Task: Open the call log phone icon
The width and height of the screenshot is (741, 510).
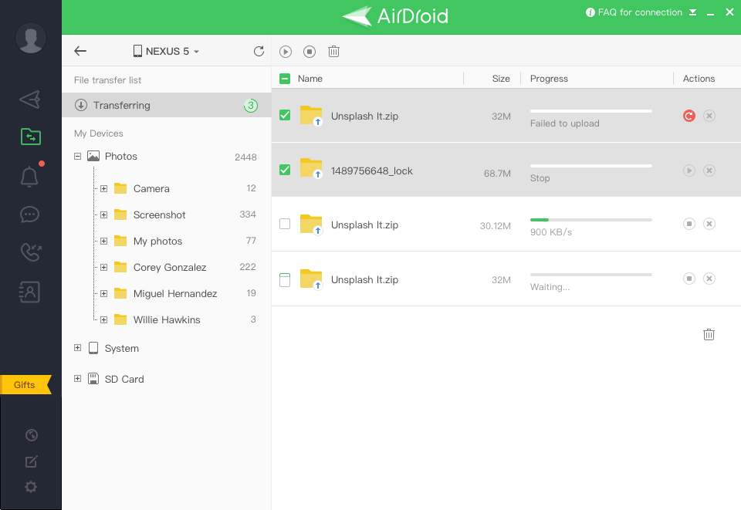Action: (x=31, y=252)
